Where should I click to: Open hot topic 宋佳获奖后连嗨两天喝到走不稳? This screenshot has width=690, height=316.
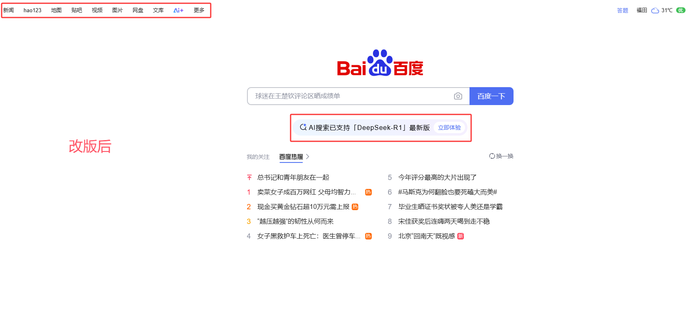point(444,222)
